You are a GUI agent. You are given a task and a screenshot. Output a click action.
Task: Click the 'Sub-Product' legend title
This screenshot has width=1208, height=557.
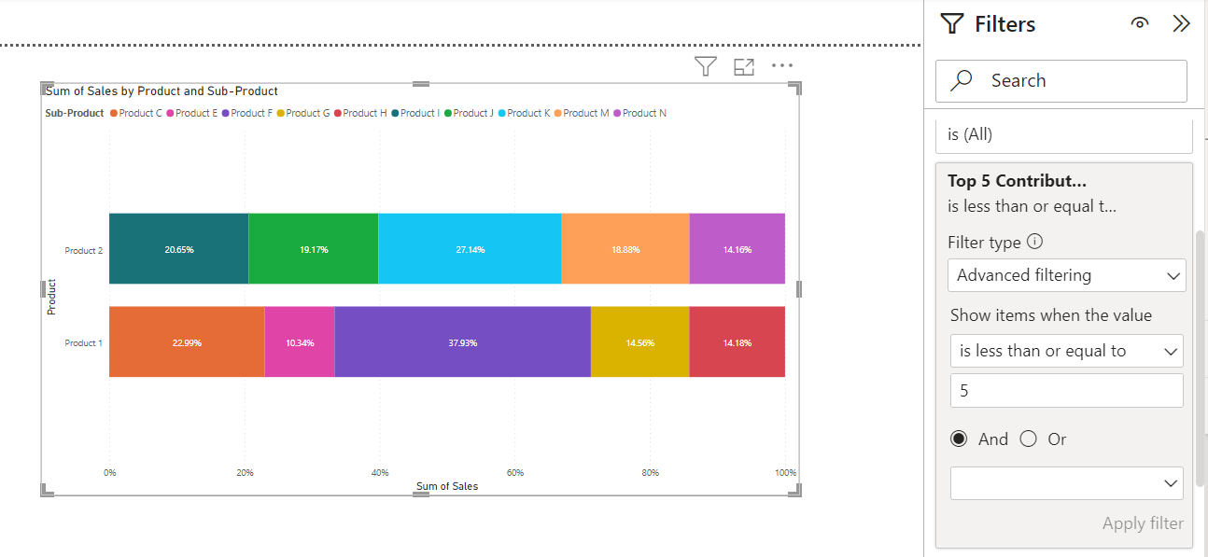(x=75, y=113)
